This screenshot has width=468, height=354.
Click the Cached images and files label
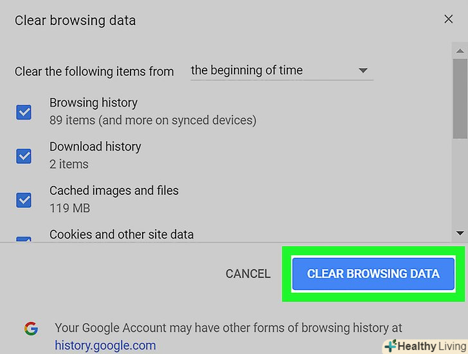click(x=114, y=190)
